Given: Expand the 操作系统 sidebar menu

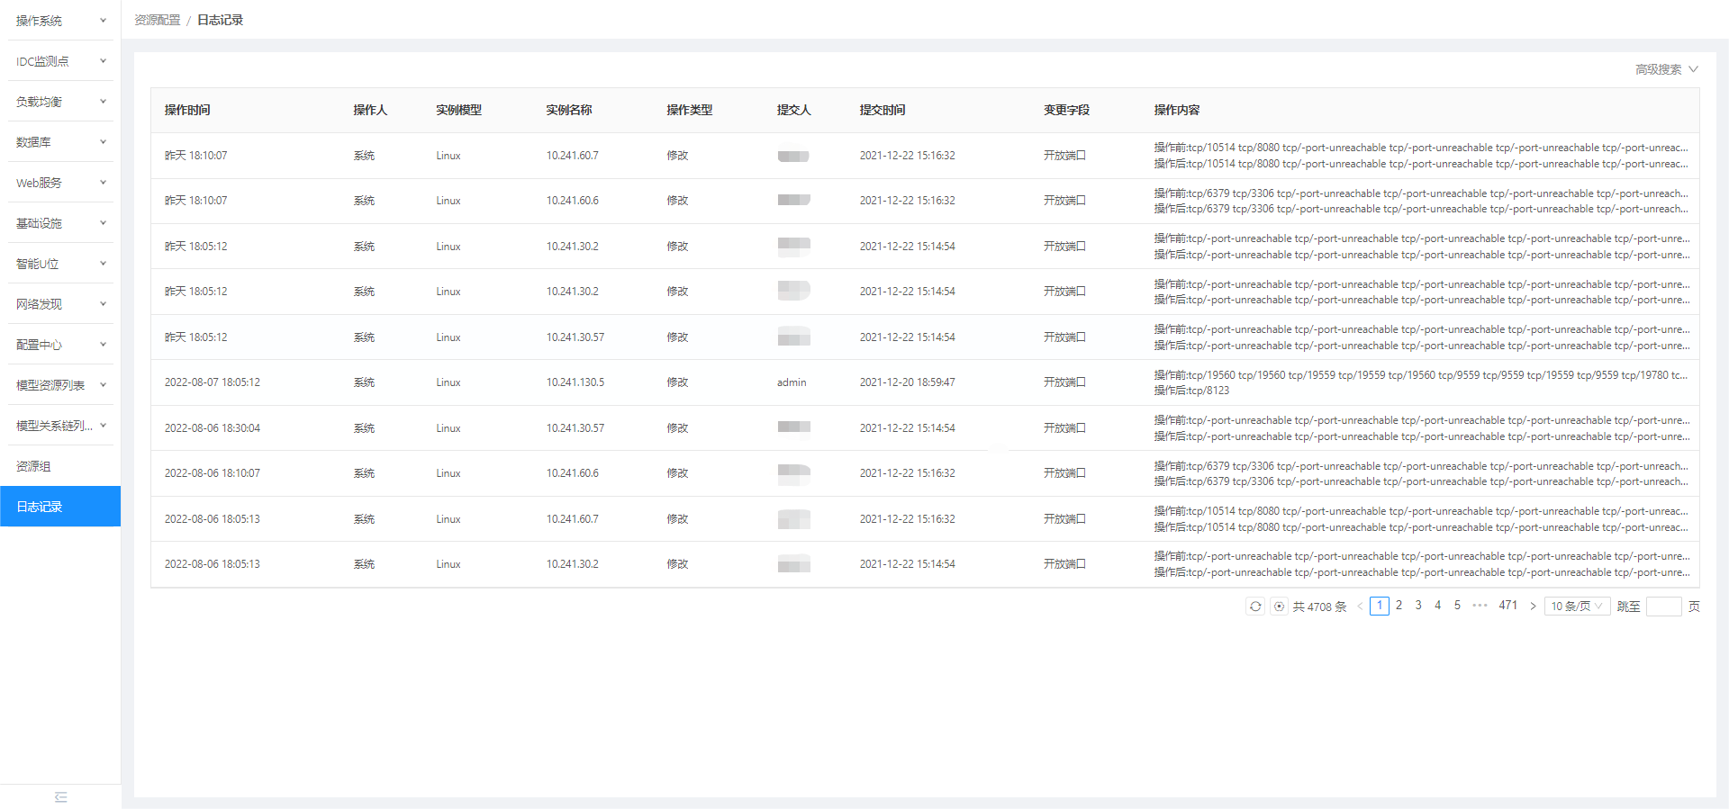Looking at the screenshot, I should tap(60, 21).
